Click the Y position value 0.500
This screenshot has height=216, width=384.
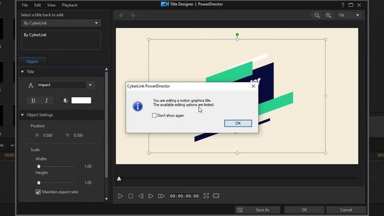78,135
